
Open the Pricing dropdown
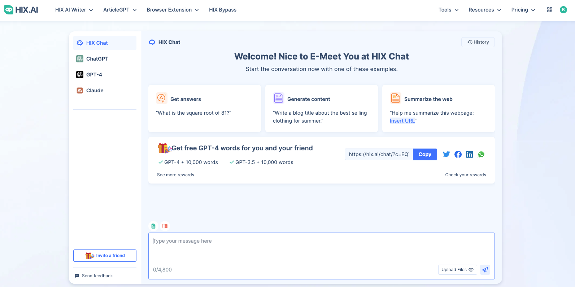523,10
